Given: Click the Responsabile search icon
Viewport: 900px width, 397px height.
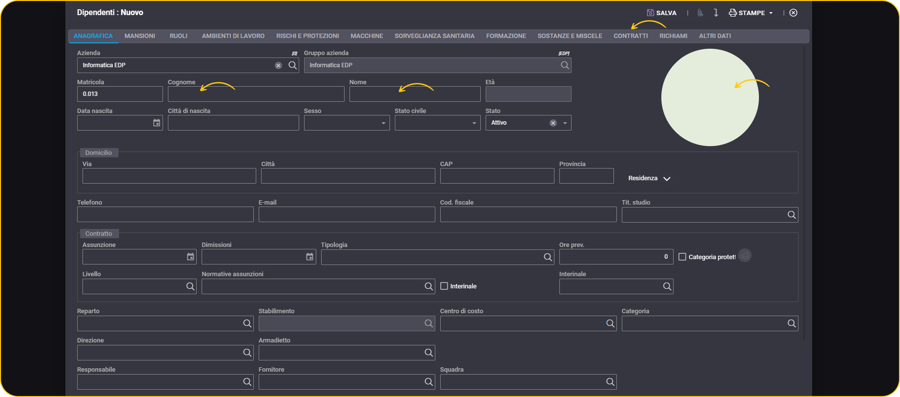Looking at the screenshot, I should [247, 382].
